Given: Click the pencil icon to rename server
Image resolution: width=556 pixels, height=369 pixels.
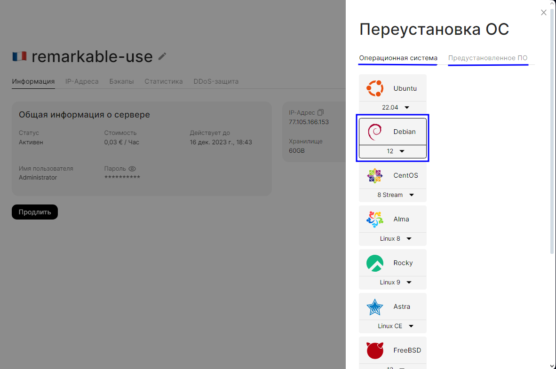Looking at the screenshot, I should pos(162,56).
